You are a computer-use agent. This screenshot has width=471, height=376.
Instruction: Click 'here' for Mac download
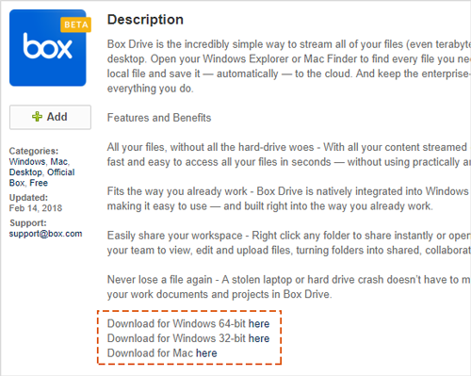pos(206,353)
